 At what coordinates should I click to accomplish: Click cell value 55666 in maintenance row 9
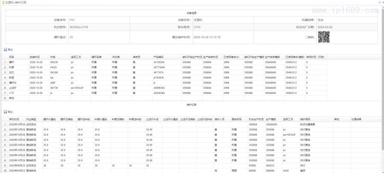[252, 165]
